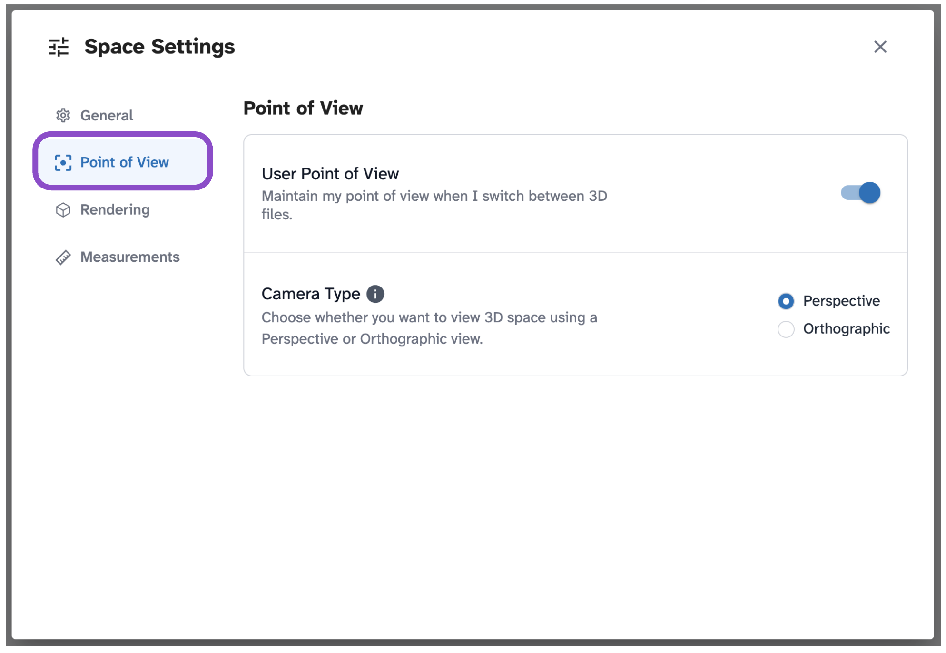Click the Space Settings dialog title
This screenshot has width=946, height=653.
(159, 47)
